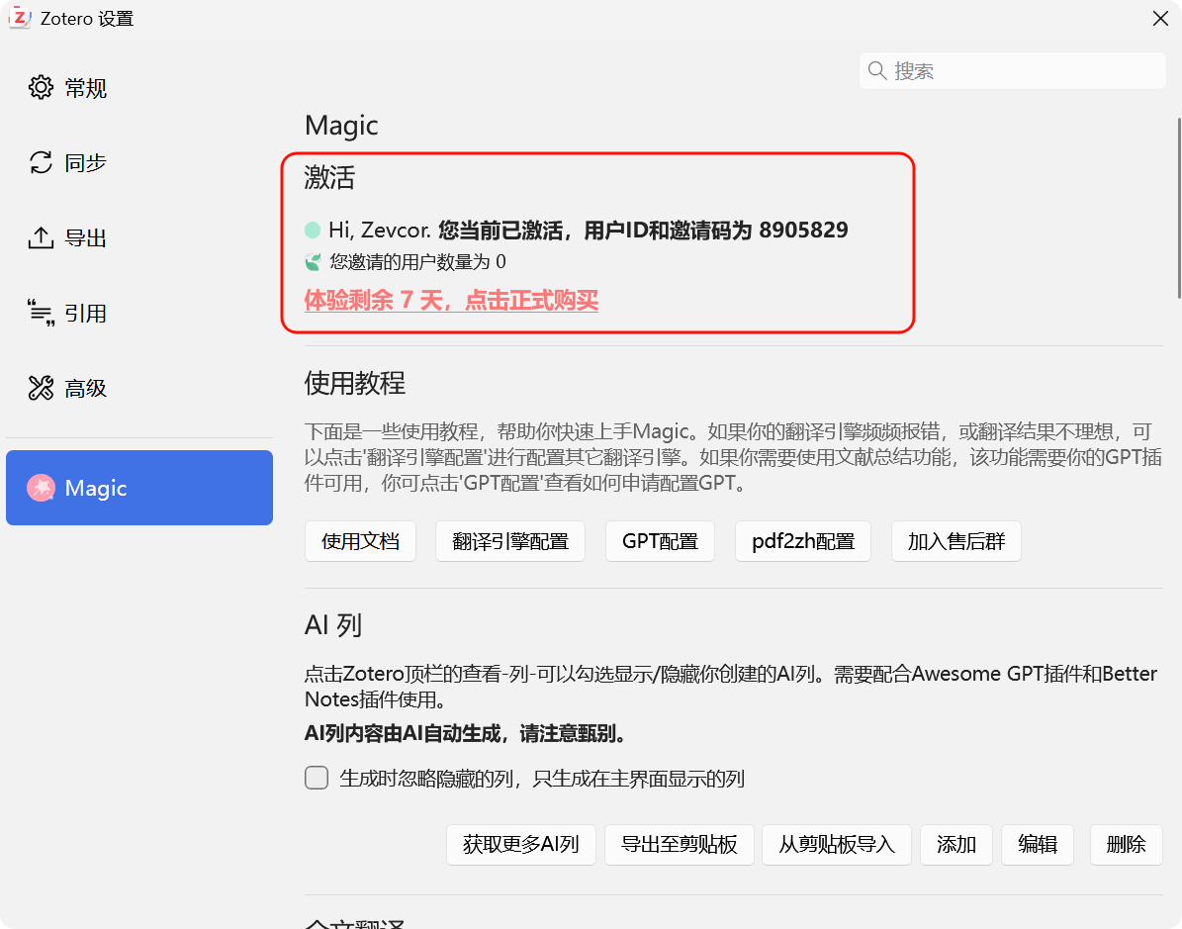Image resolution: width=1182 pixels, height=929 pixels.
Task: Click the quotation lines icon beside 引用
Action: click(x=41, y=313)
